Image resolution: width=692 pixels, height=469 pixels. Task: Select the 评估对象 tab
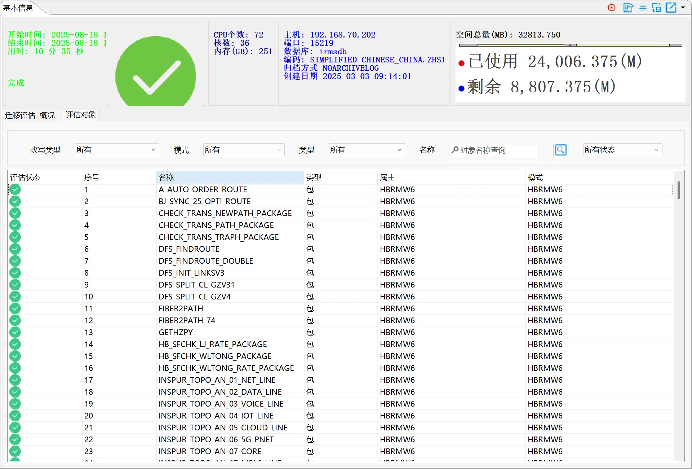tap(81, 115)
